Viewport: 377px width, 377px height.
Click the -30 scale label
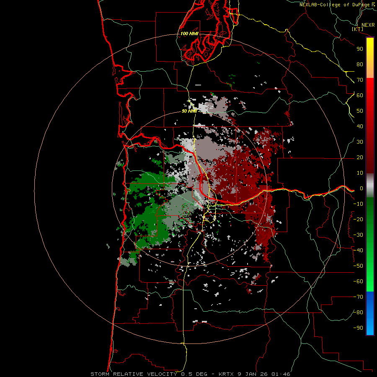[358, 235]
